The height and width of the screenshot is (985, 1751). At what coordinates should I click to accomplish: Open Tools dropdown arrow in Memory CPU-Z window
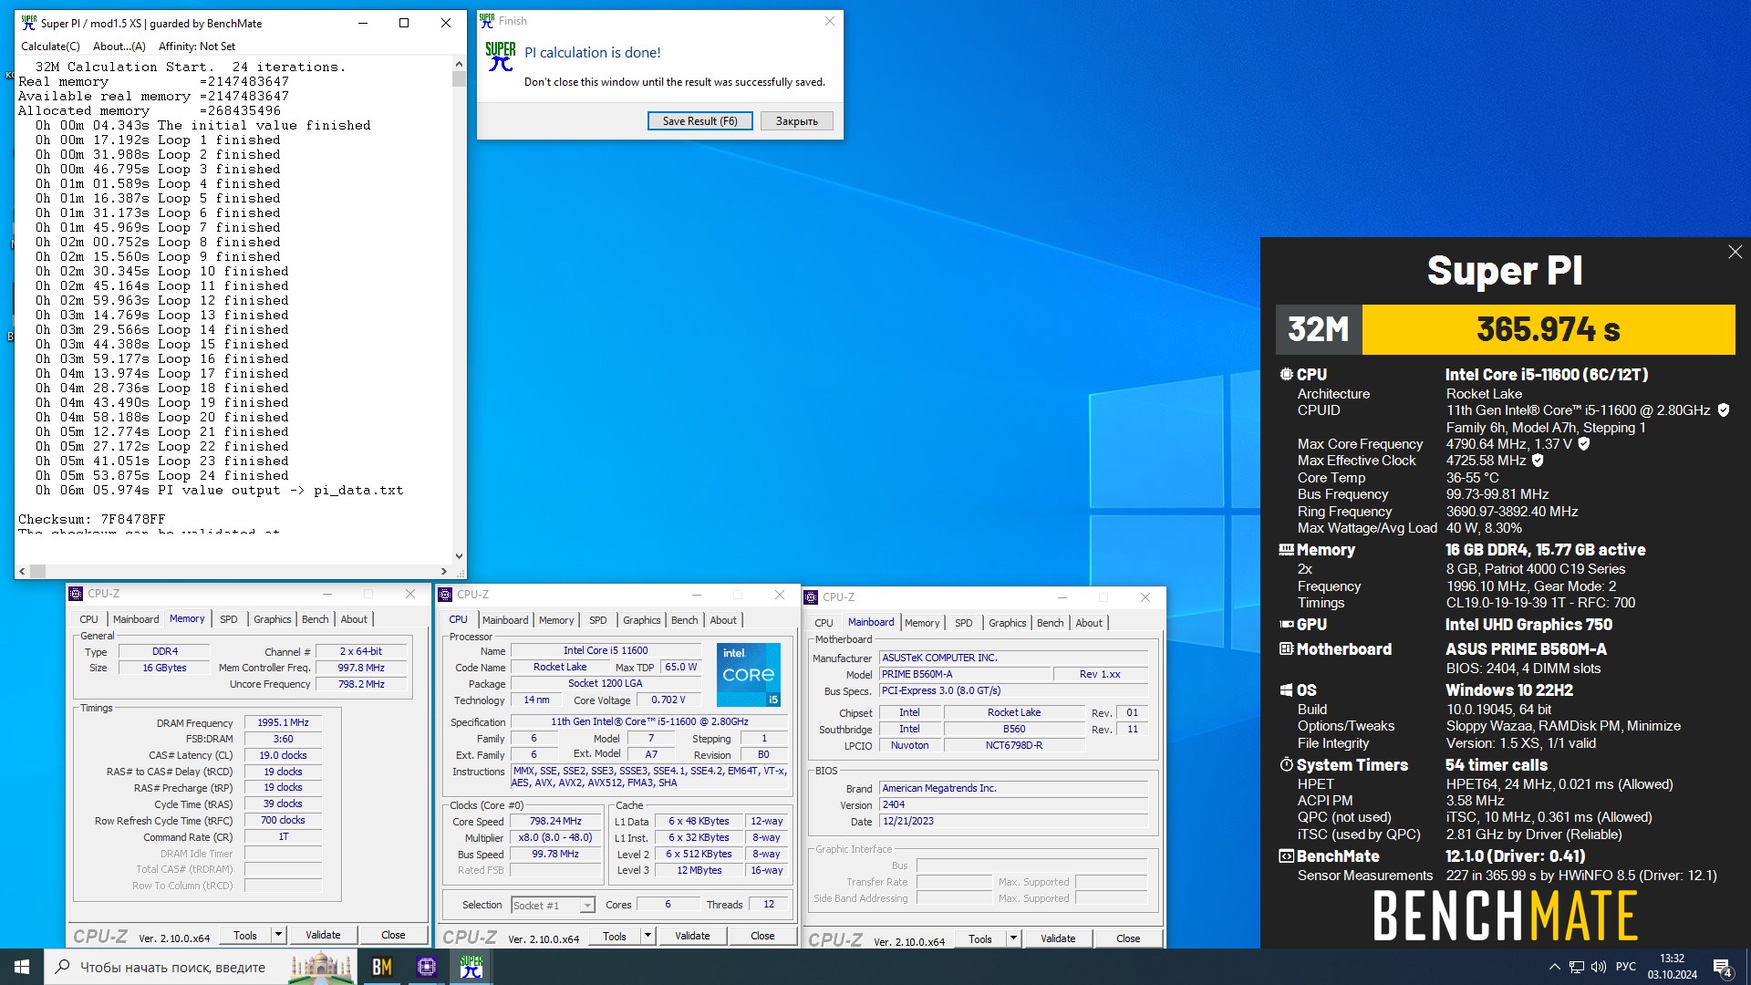pyautogui.click(x=278, y=935)
